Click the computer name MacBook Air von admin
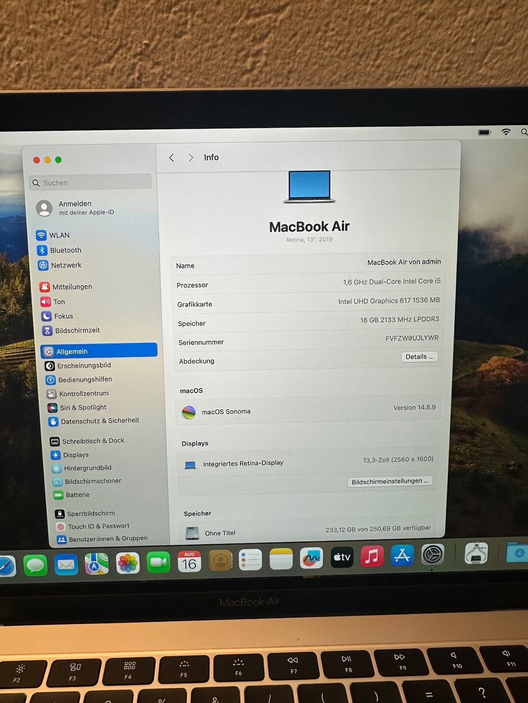Screen dimensions: 528x703 coord(404,262)
